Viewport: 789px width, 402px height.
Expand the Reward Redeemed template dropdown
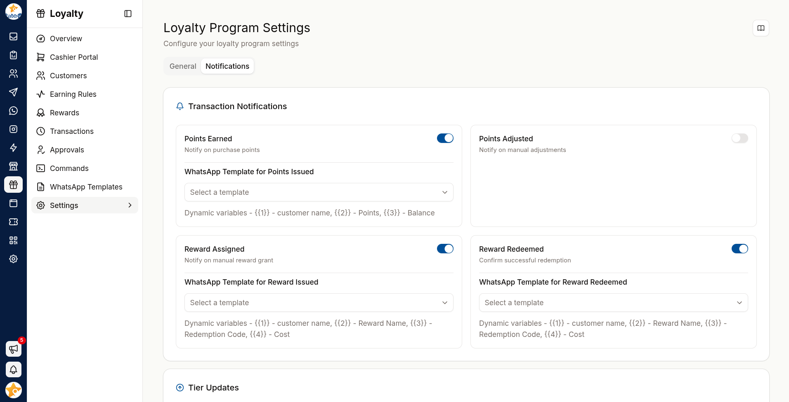pyautogui.click(x=614, y=303)
